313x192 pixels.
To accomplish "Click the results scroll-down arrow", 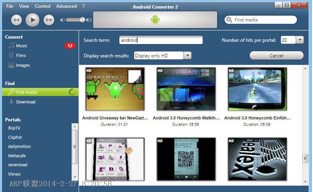I will (x=305, y=181).
